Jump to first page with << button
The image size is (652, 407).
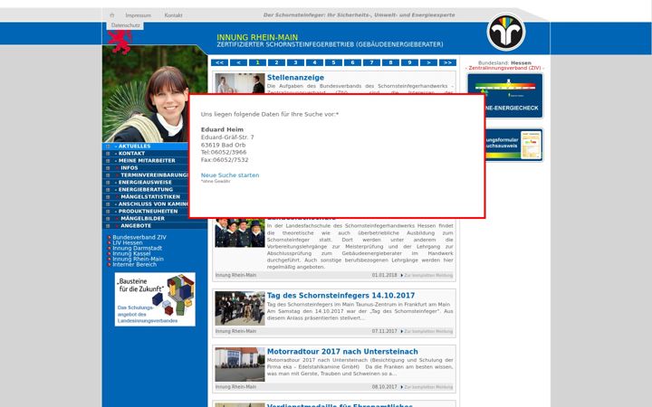[x=219, y=62]
